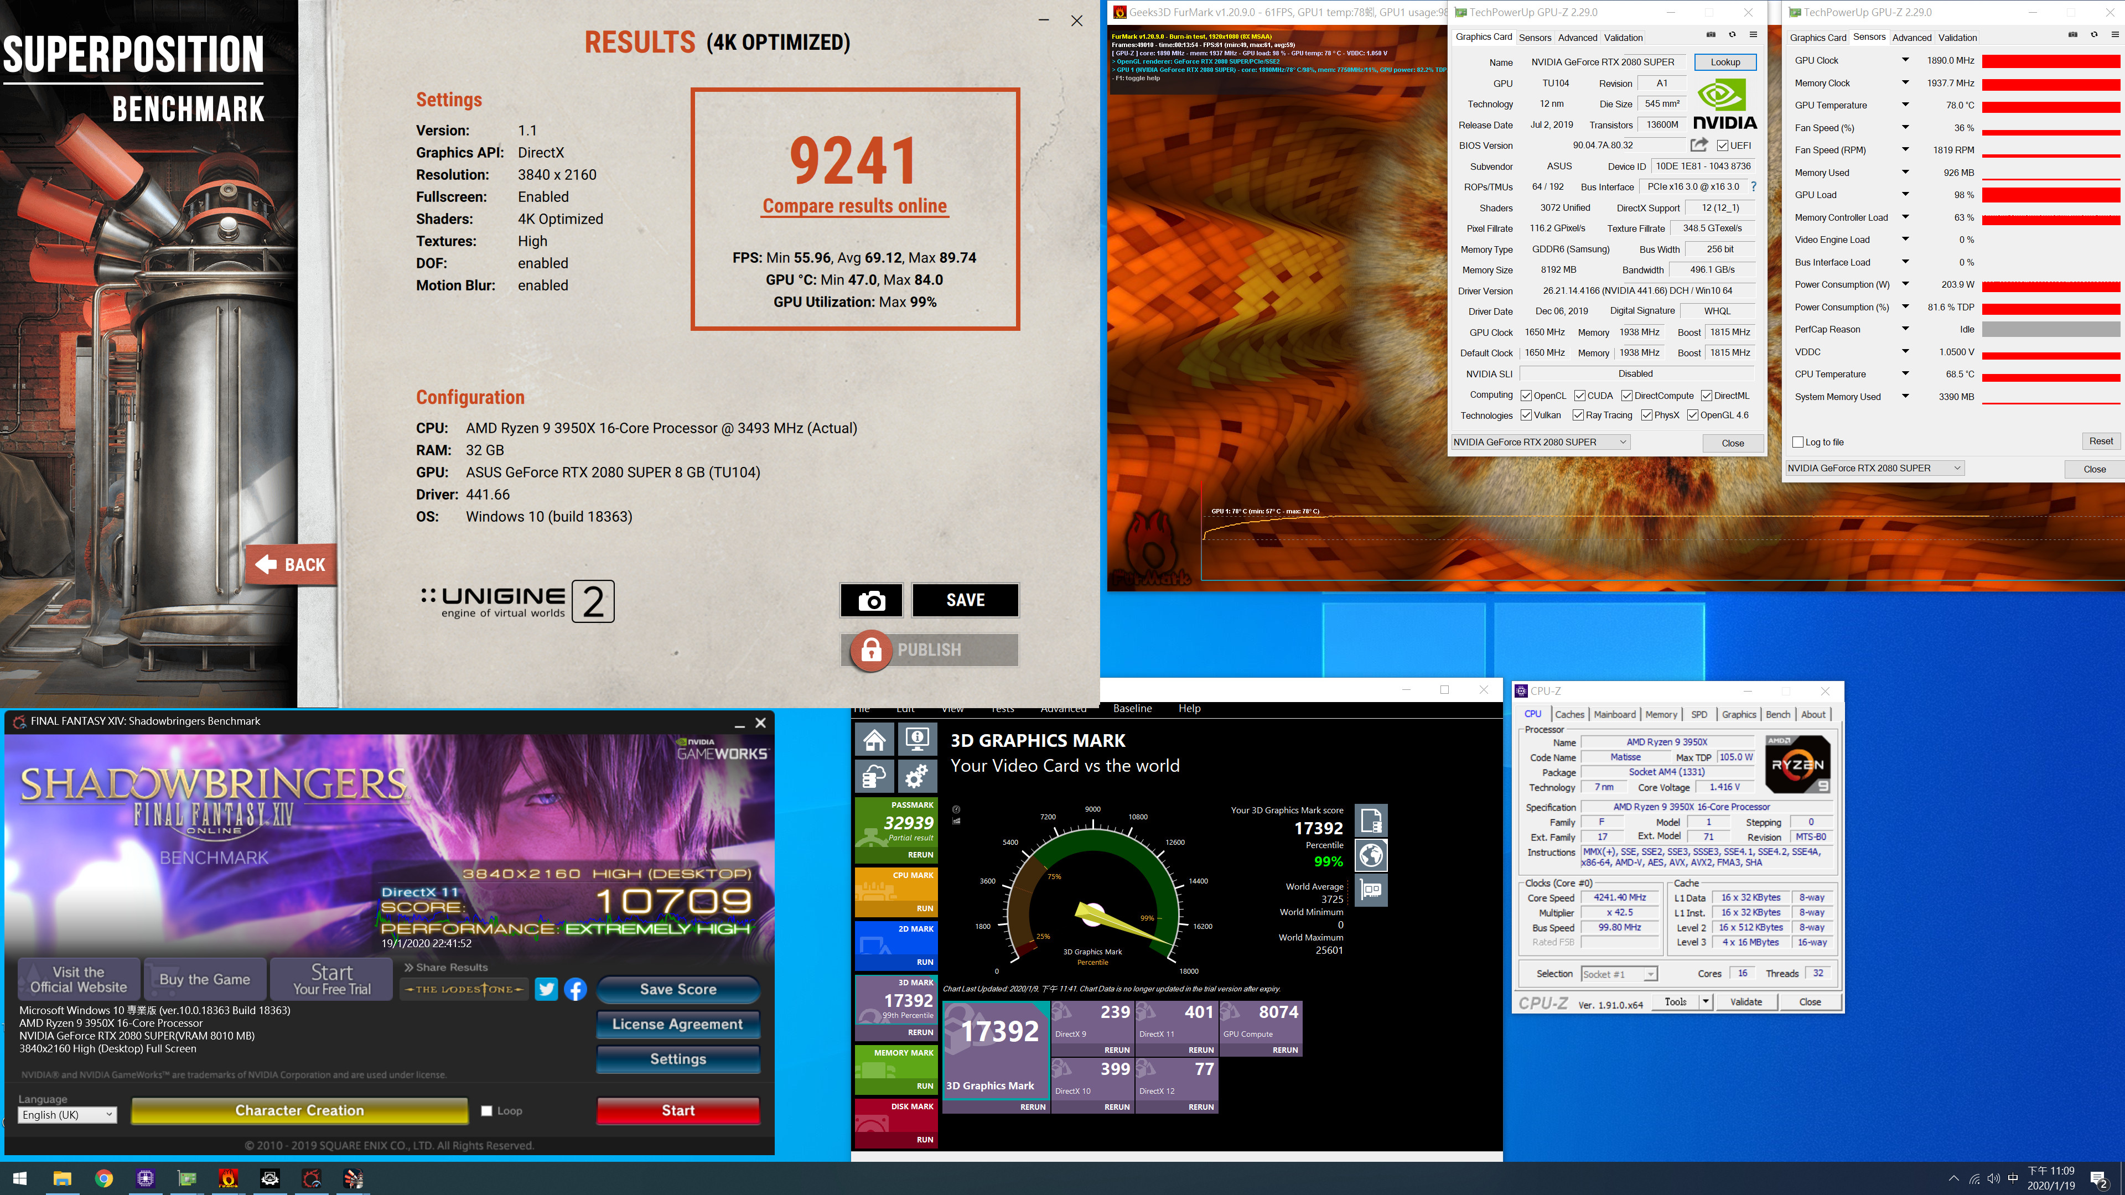Expand GPU Clock sensor dropdown arrow

[x=1905, y=60]
